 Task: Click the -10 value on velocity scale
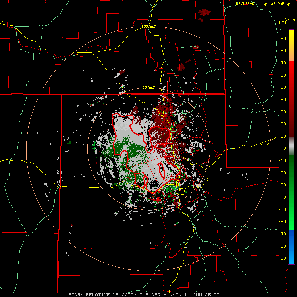click(x=282, y=161)
